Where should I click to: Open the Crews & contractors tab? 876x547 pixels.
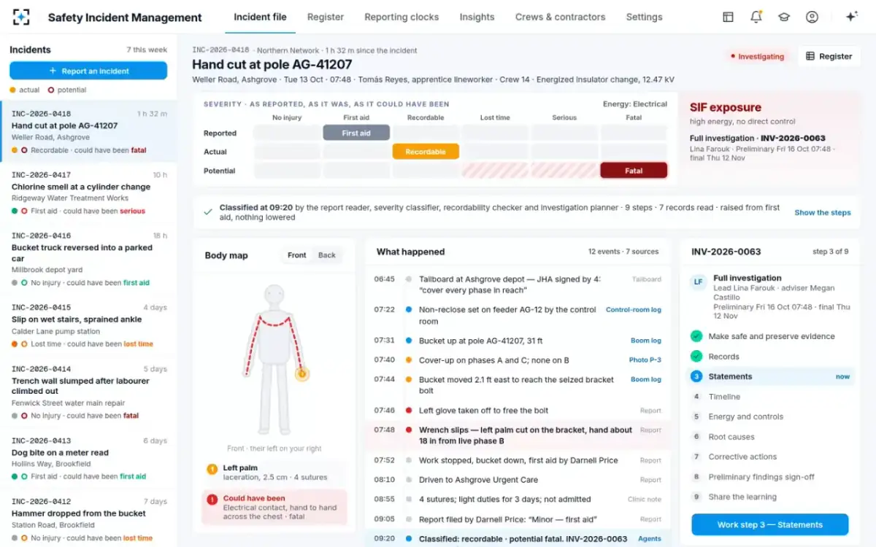click(x=560, y=17)
